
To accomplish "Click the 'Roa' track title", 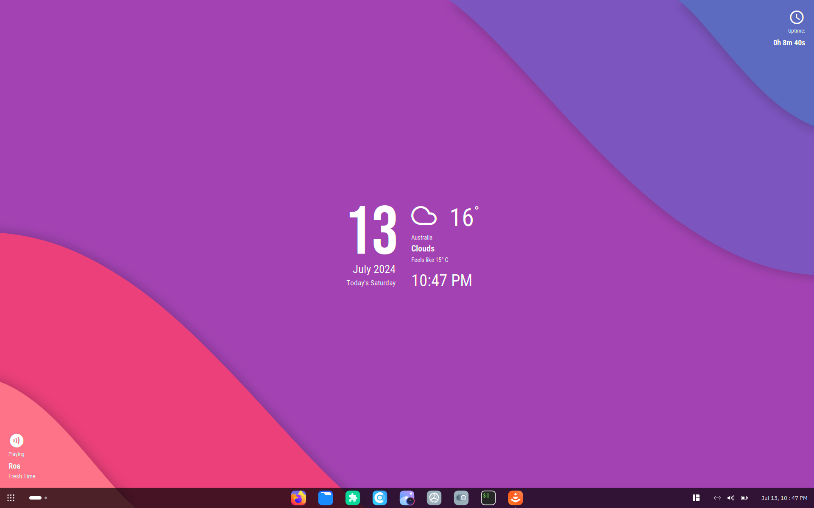I will 14,466.
